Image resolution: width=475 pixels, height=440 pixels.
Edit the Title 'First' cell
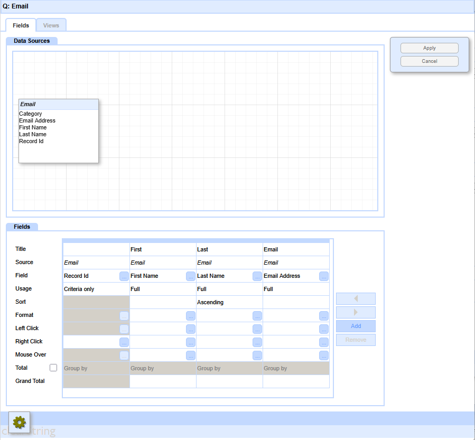tap(163, 249)
